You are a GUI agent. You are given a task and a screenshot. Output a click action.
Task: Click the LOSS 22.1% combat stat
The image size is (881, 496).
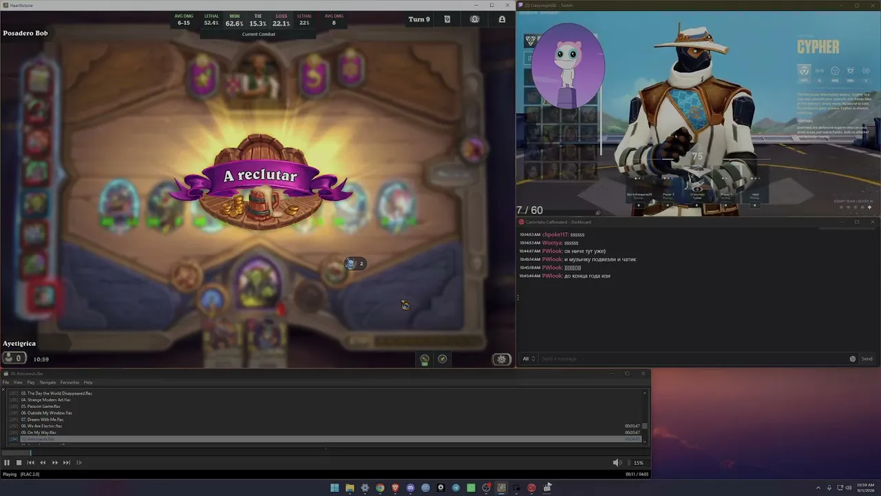[282, 20]
